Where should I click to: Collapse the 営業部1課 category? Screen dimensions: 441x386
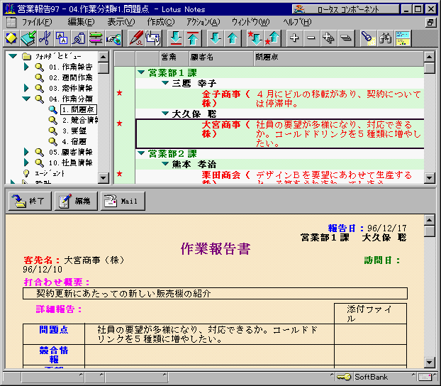pyautogui.click(x=141, y=72)
